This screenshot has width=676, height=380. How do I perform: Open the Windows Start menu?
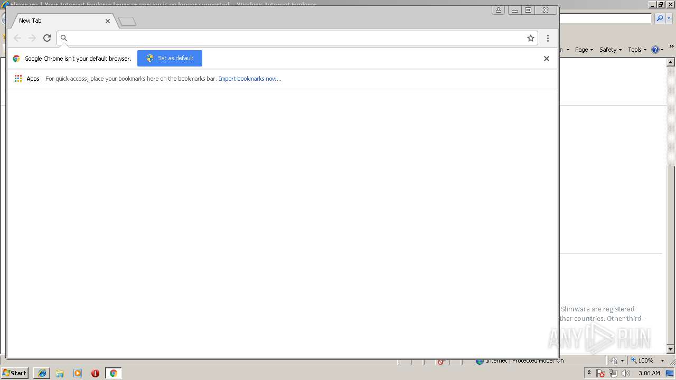[x=15, y=373]
